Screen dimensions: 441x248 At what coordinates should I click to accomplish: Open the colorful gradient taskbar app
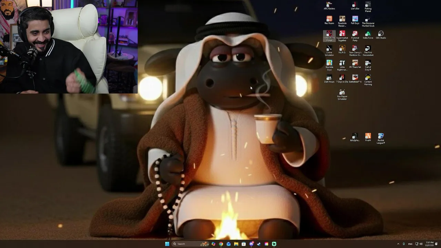point(266,244)
